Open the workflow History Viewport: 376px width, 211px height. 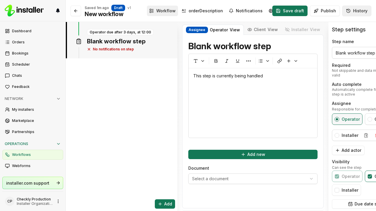357,11
